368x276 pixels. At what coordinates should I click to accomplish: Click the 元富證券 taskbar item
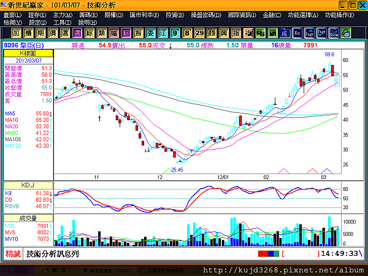pyautogui.click(x=166, y=270)
